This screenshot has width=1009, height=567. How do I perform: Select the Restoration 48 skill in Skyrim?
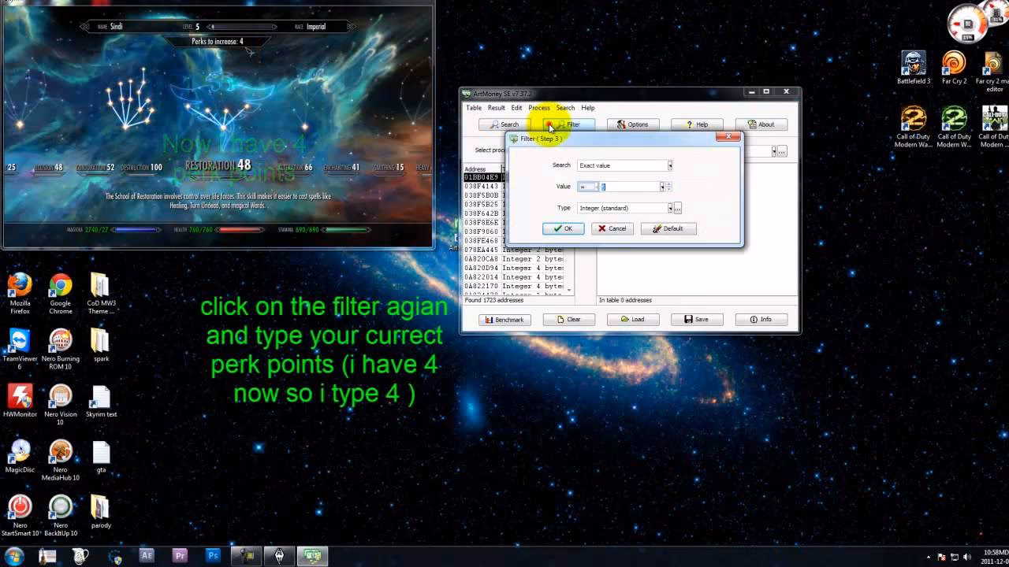218,165
